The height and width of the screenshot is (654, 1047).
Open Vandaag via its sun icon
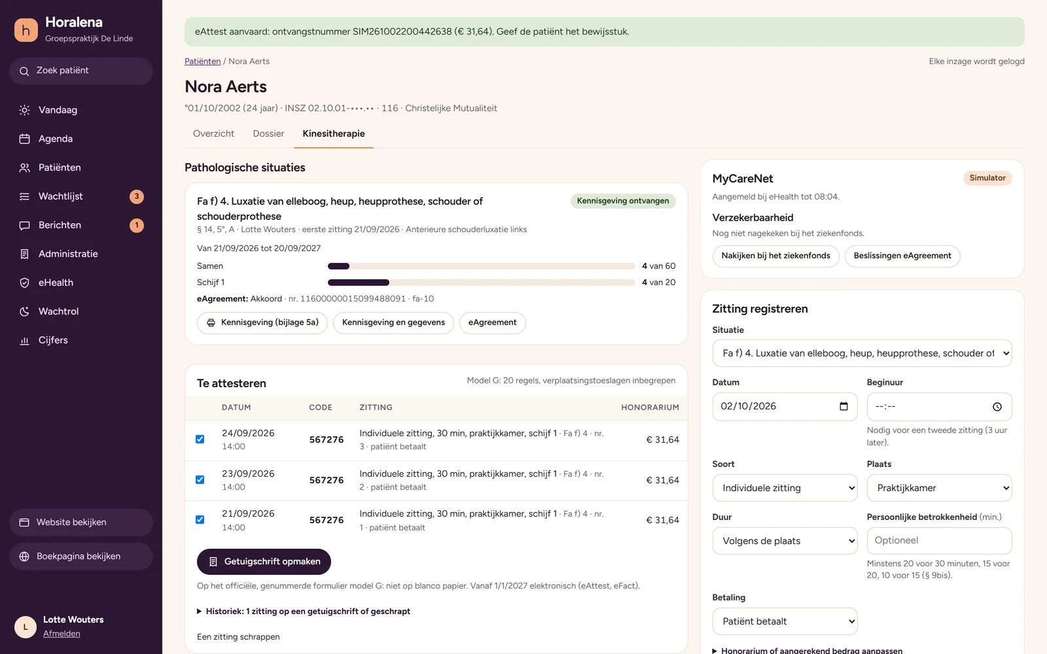click(24, 110)
